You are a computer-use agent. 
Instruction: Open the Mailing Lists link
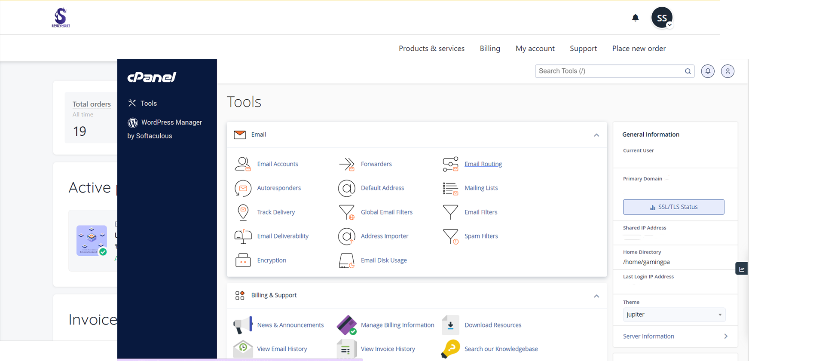[481, 188]
